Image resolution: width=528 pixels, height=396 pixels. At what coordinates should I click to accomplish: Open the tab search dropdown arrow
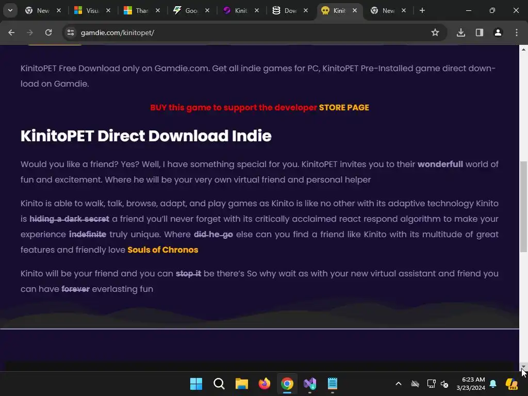[x=10, y=10]
